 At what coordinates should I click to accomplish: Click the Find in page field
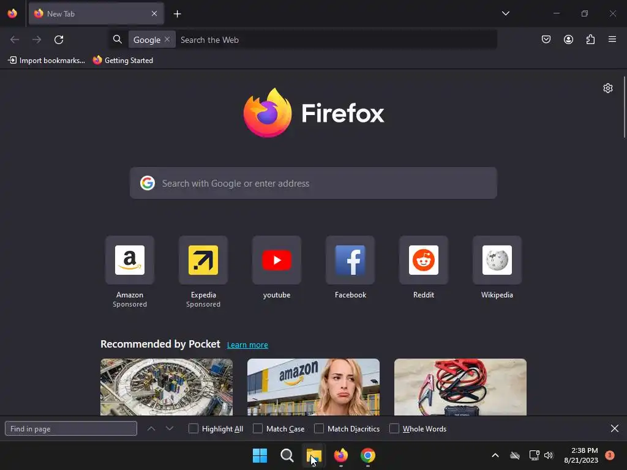coord(71,428)
